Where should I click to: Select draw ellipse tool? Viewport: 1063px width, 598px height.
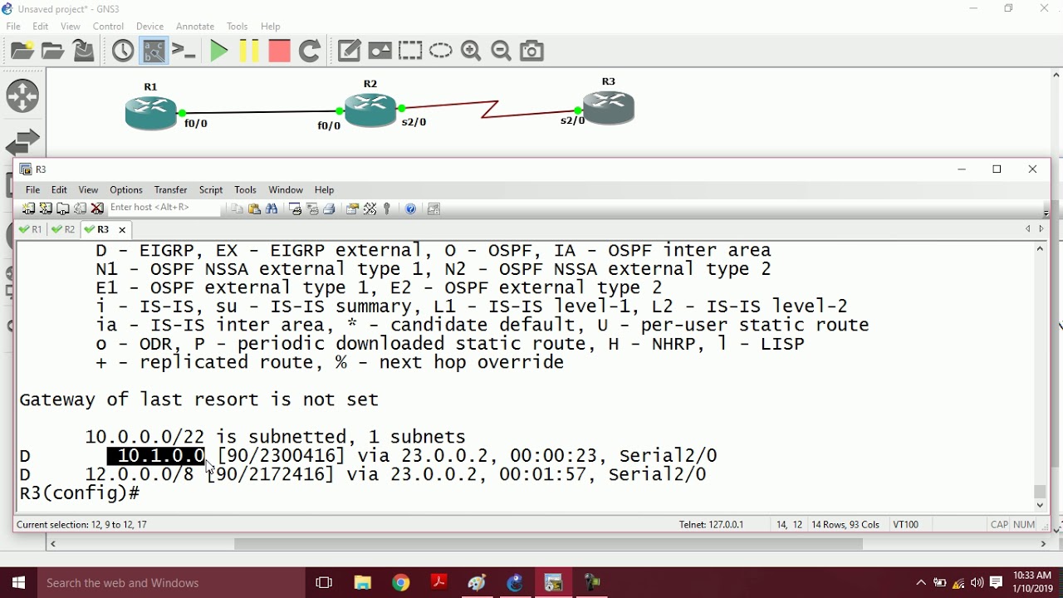click(441, 51)
